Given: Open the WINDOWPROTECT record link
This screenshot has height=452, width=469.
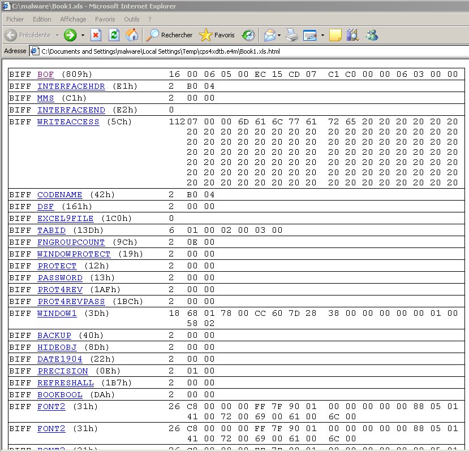Looking at the screenshot, I should (74, 254).
